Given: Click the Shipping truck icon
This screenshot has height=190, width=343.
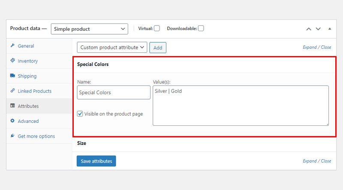Looking at the screenshot, I should tap(12, 76).
